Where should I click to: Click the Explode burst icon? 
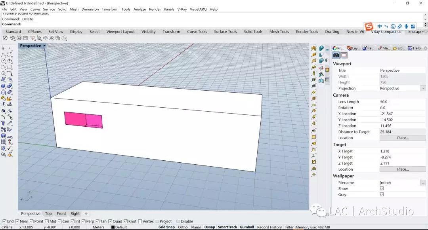click(x=10, y=99)
